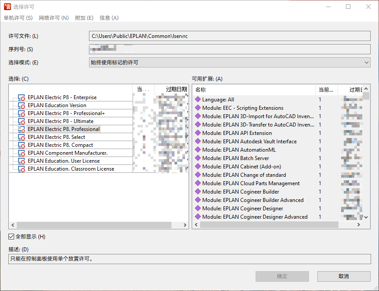Open the 附加 (E) menu
379x291 pixels.
(x=84, y=18)
